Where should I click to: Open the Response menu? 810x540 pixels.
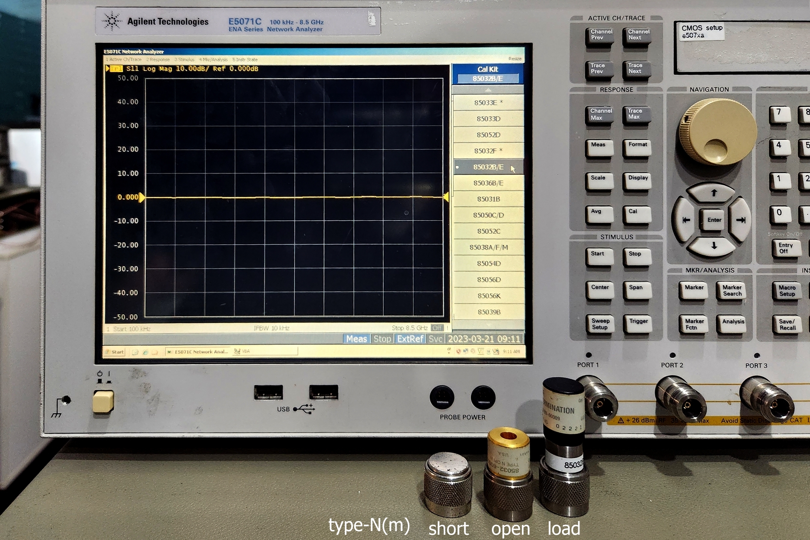[x=158, y=60]
